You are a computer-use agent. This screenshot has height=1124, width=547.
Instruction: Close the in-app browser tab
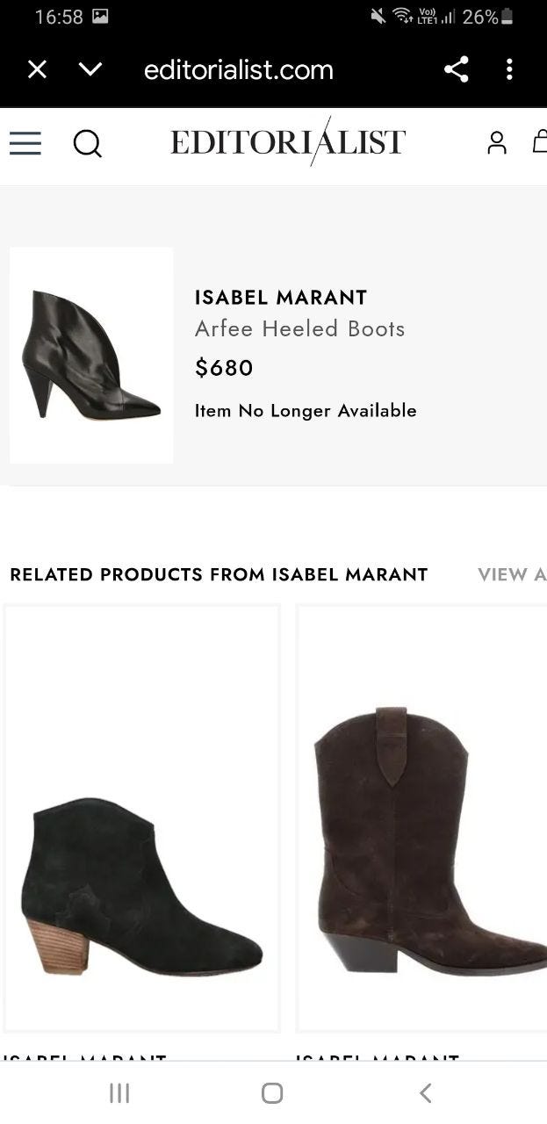click(x=37, y=69)
